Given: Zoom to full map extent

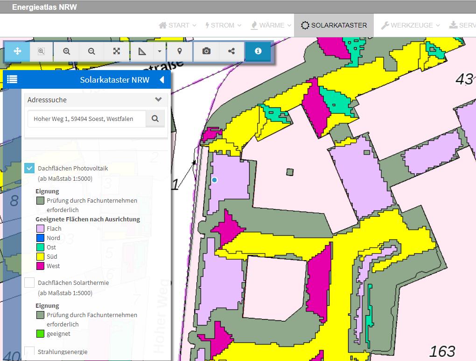Looking at the screenshot, I should [x=117, y=51].
